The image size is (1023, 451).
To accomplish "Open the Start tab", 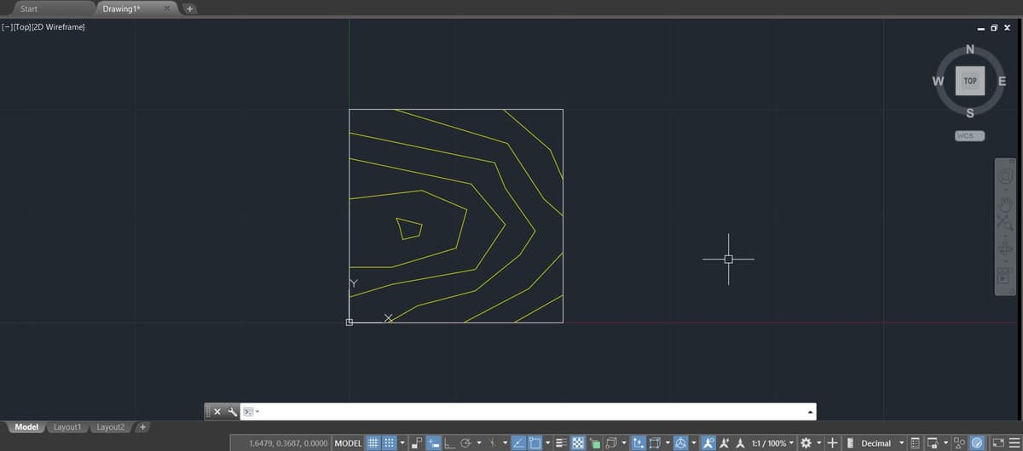I will click(28, 9).
